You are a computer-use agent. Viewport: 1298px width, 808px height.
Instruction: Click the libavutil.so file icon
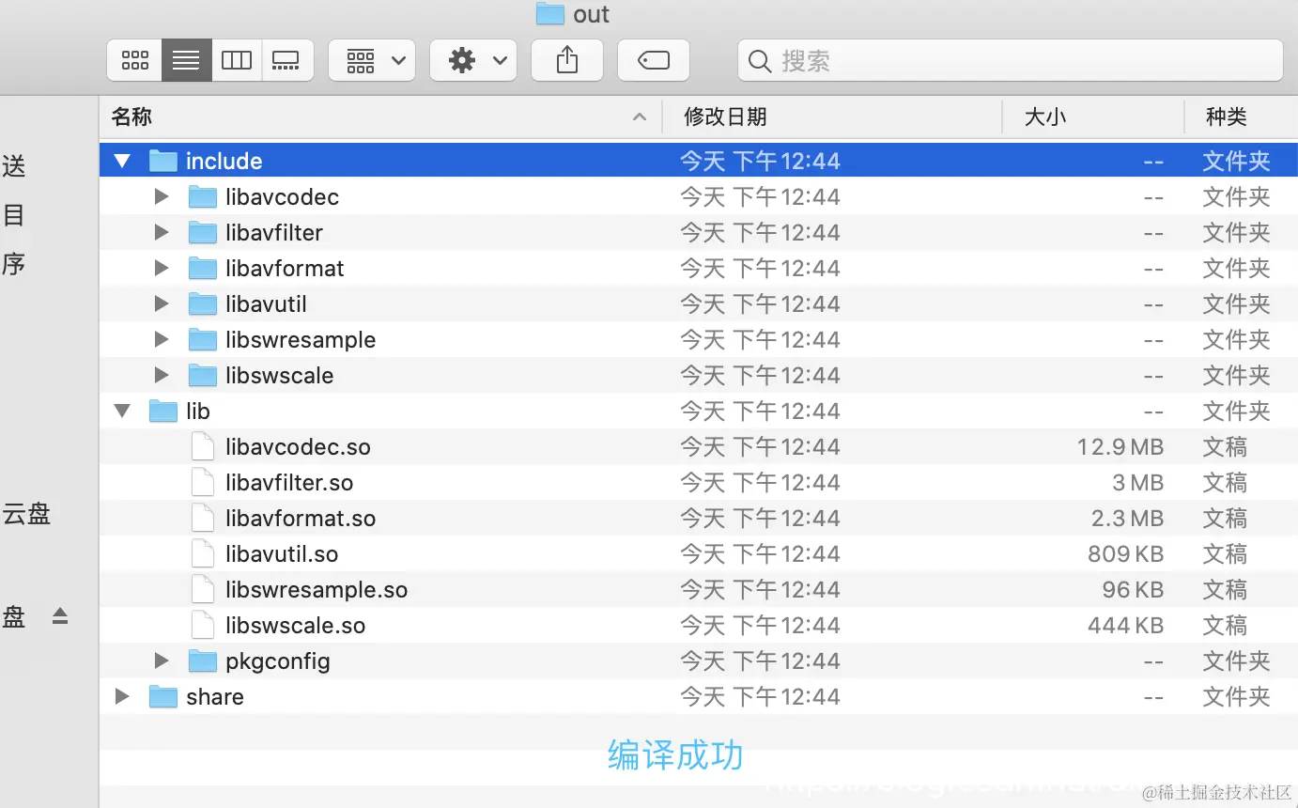point(203,553)
